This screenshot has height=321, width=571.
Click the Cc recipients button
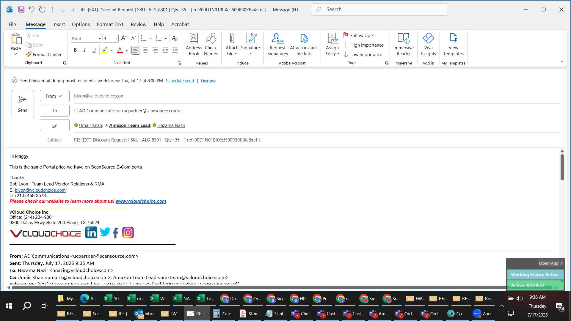tap(55, 125)
